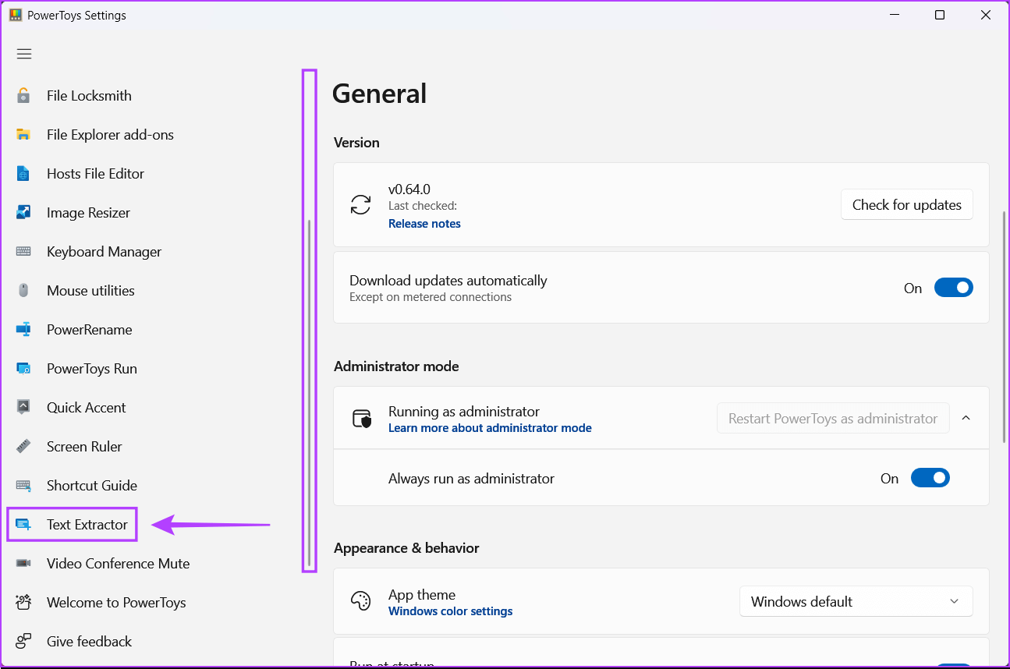This screenshot has height=669, width=1010.
Task: Click the Shortcut Guide icon
Action: 23,486
